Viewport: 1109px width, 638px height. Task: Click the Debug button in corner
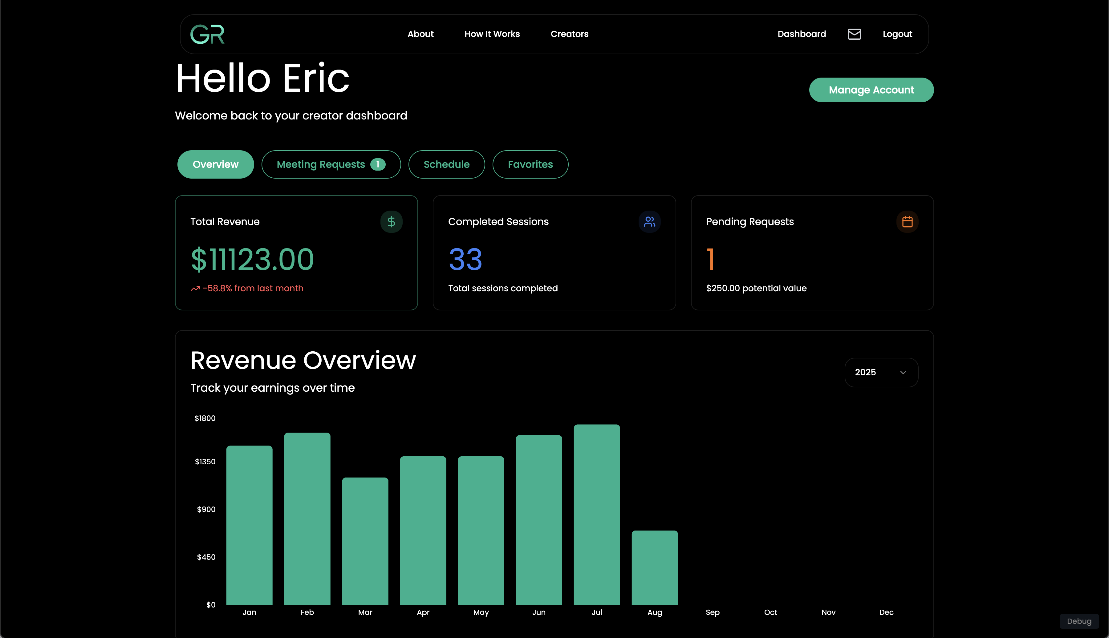tap(1079, 621)
